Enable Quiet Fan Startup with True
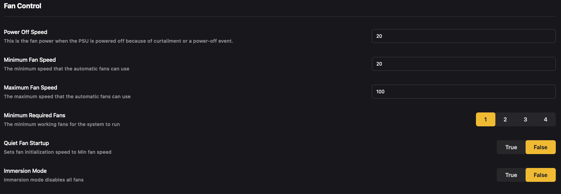 [511, 147]
